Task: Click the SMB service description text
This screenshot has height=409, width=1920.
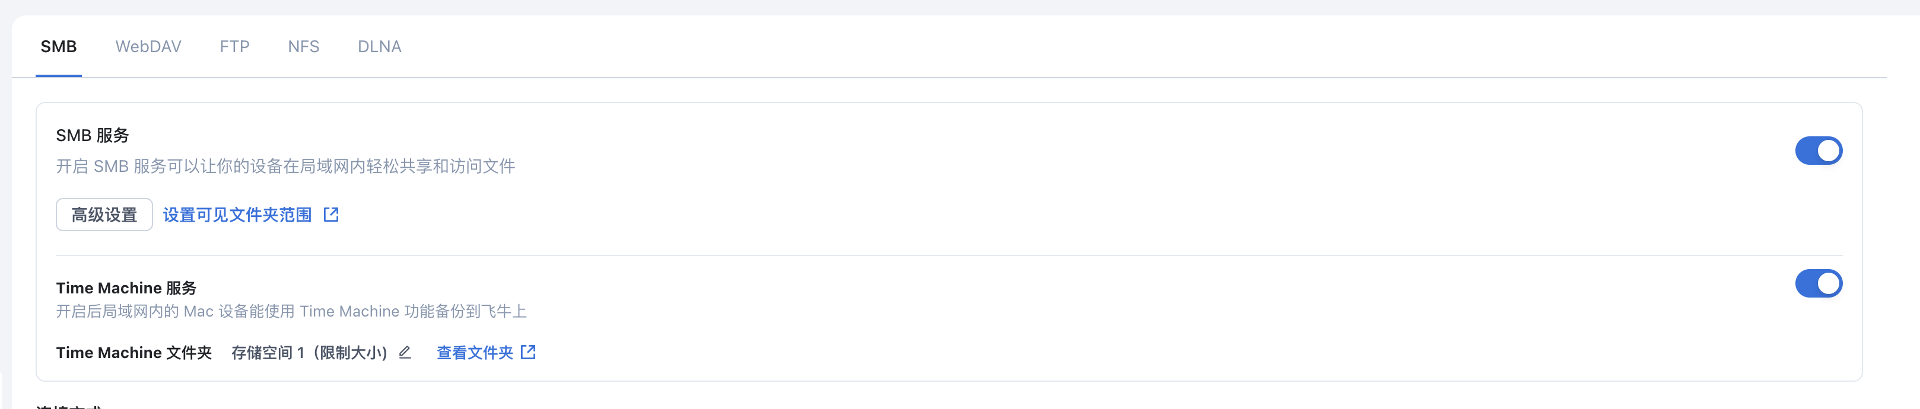Action: tap(285, 165)
